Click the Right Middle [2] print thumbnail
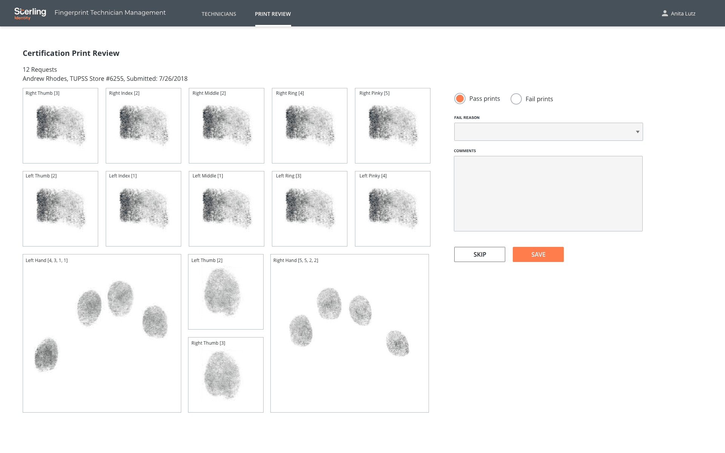This screenshot has width=725, height=453. coord(227,126)
